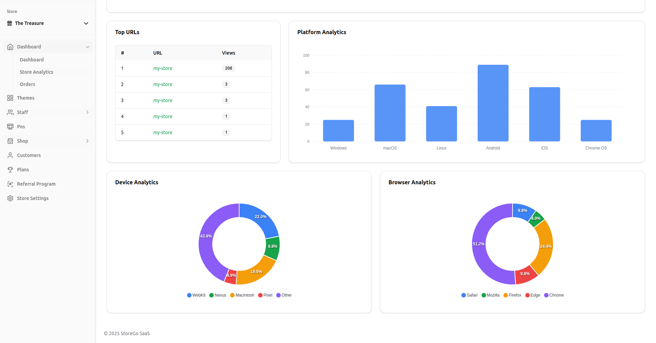Click the Shop bag icon

tap(10, 141)
